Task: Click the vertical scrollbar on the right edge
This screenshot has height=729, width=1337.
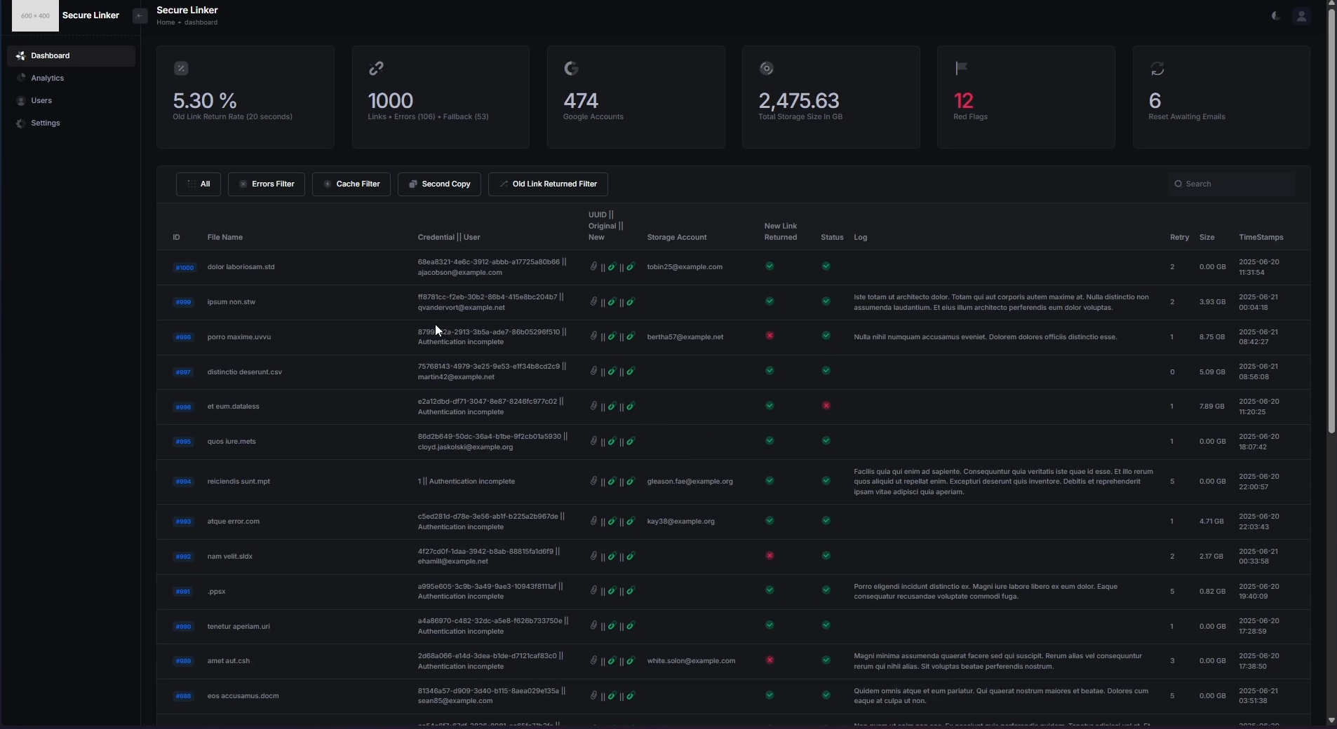Action: [1331, 224]
